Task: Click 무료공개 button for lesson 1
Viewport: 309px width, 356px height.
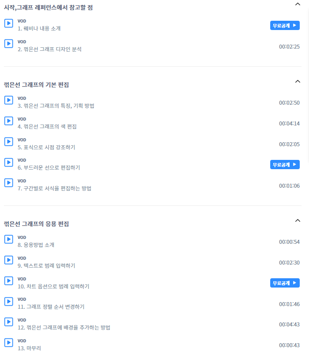Action: pos(285,26)
